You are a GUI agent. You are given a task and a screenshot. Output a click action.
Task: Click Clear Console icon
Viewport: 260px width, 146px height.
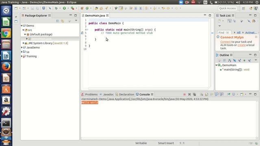point(201,94)
